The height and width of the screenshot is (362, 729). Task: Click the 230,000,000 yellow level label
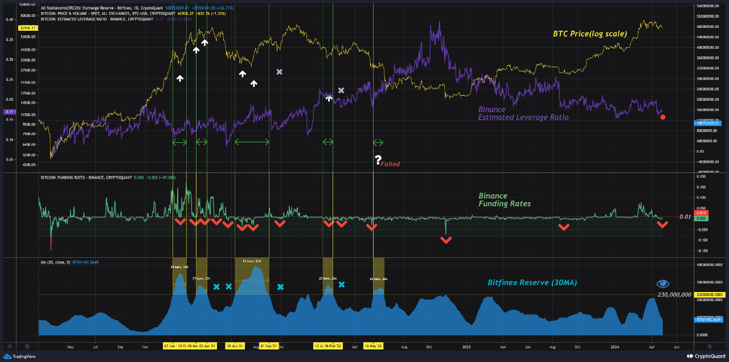point(708,294)
